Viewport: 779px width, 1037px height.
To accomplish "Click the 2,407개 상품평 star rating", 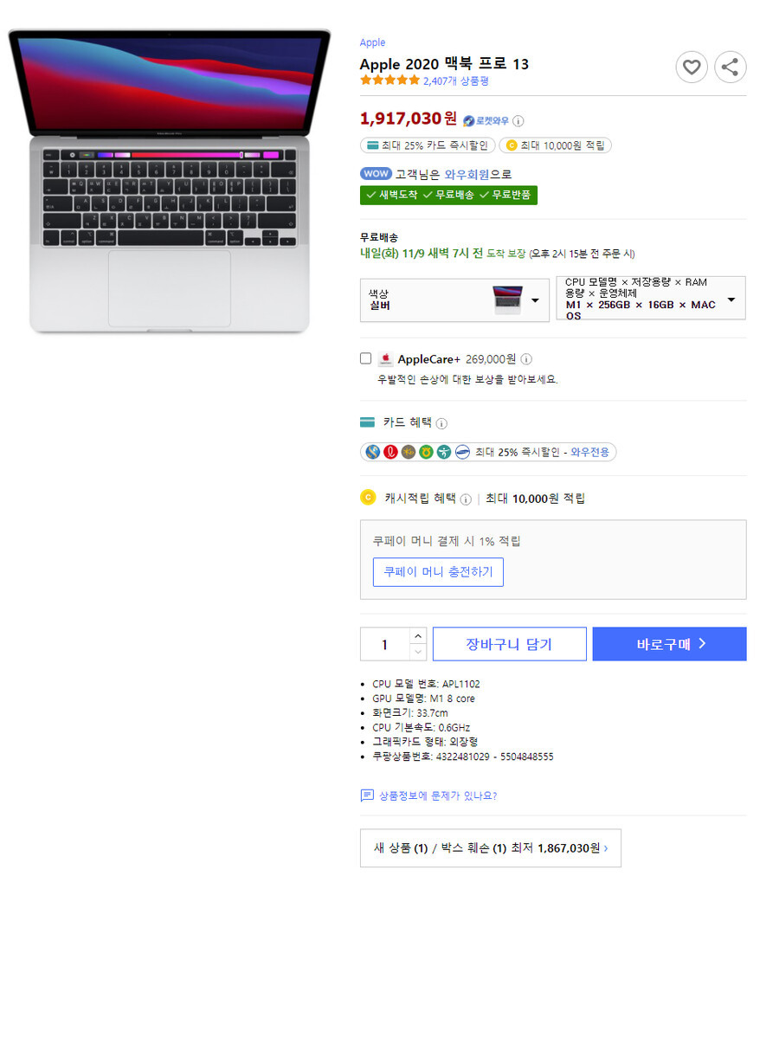I will pos(424,81).
